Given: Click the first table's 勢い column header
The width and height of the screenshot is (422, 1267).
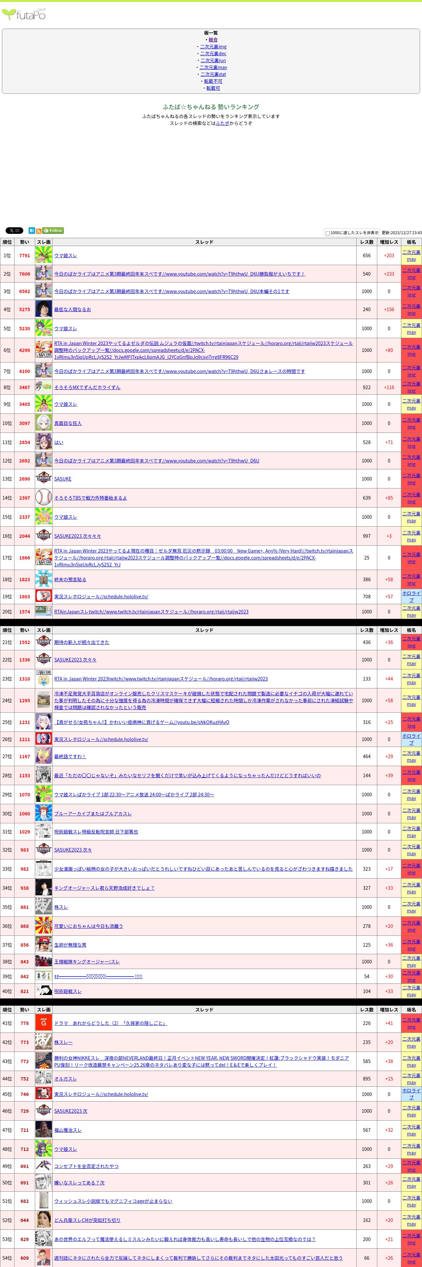Looking at the screenshot, I should (25, 242).
